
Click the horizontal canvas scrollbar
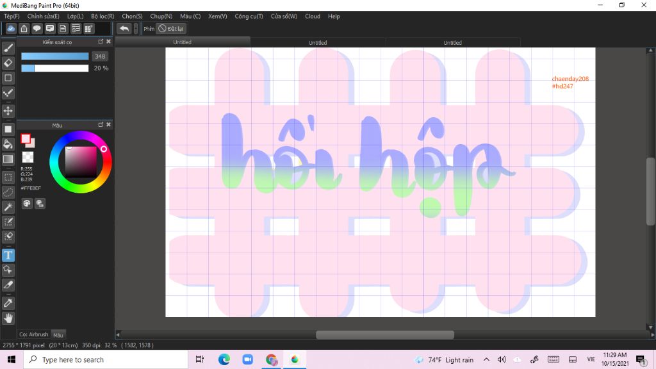click(384, 334)
